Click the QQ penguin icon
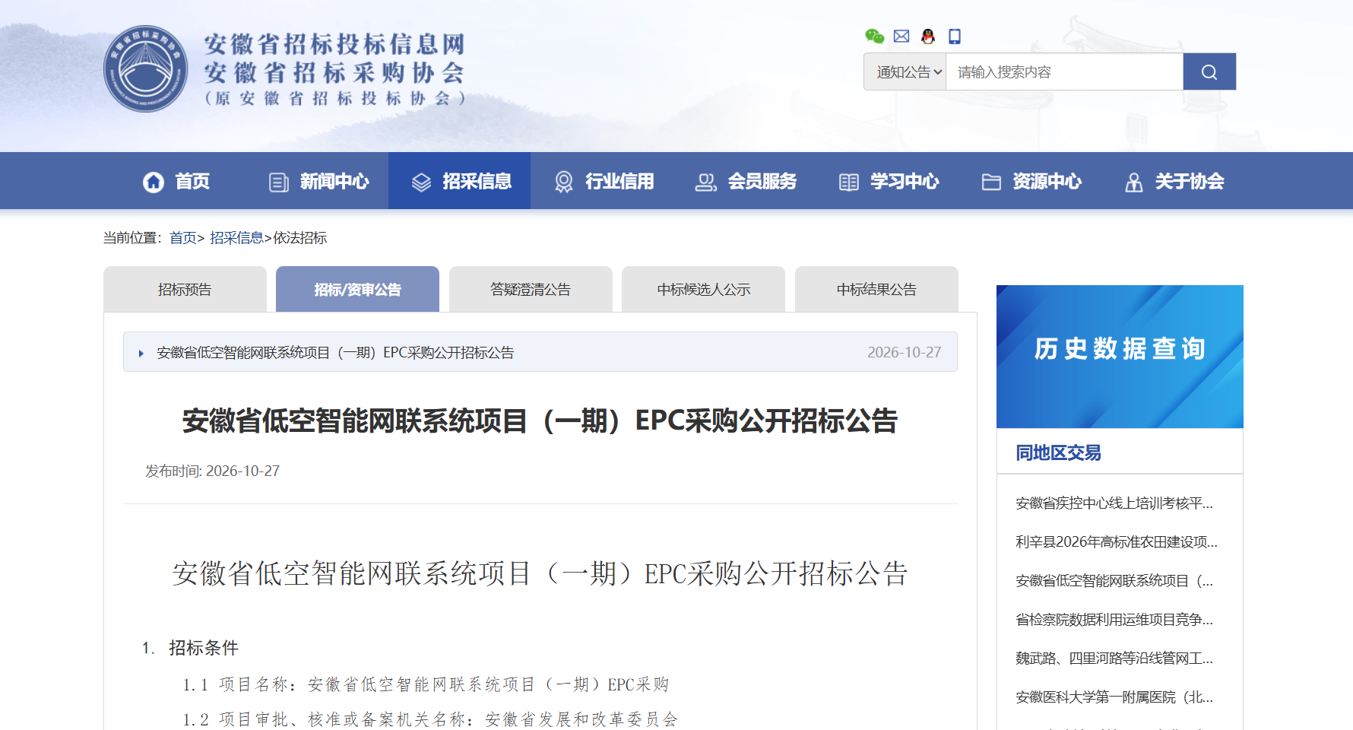 (928, 36)
